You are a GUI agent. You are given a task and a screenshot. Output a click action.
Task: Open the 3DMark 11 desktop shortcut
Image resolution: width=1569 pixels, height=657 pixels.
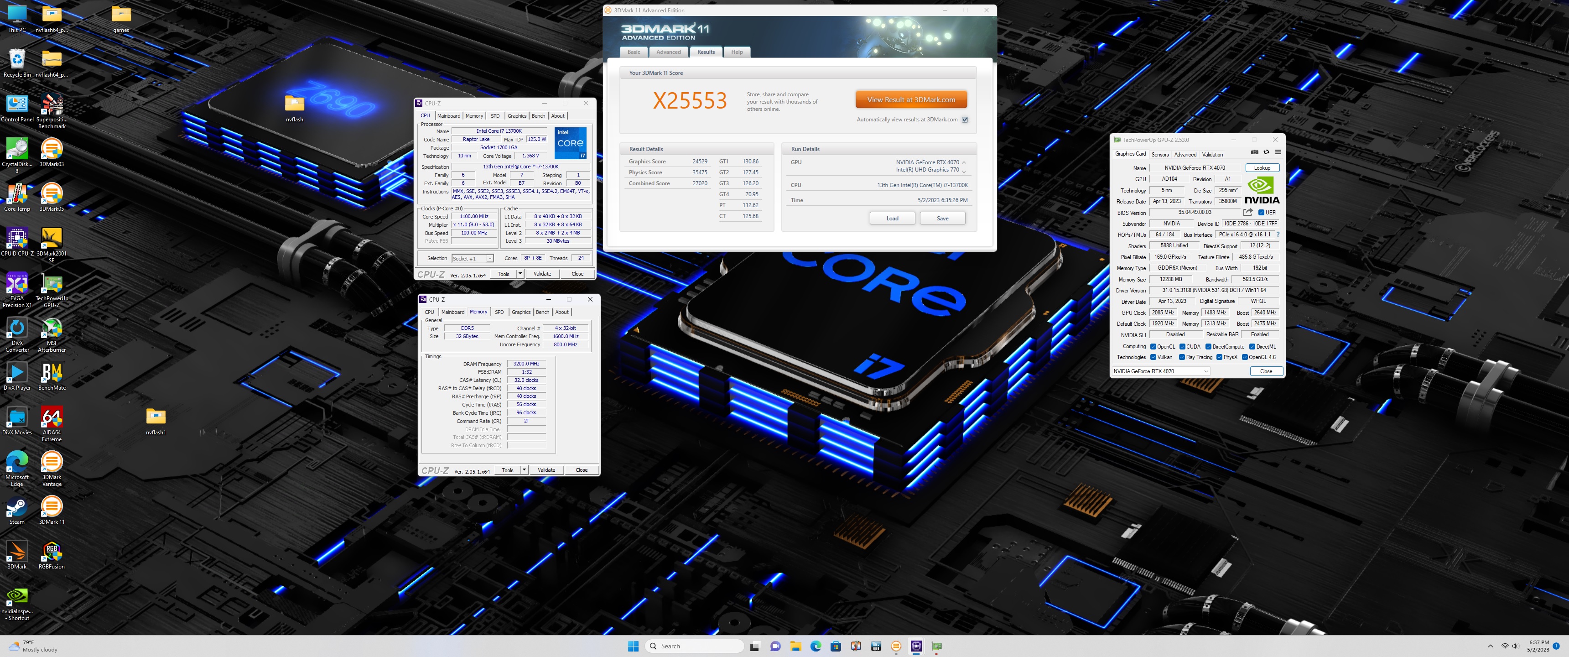52,510
